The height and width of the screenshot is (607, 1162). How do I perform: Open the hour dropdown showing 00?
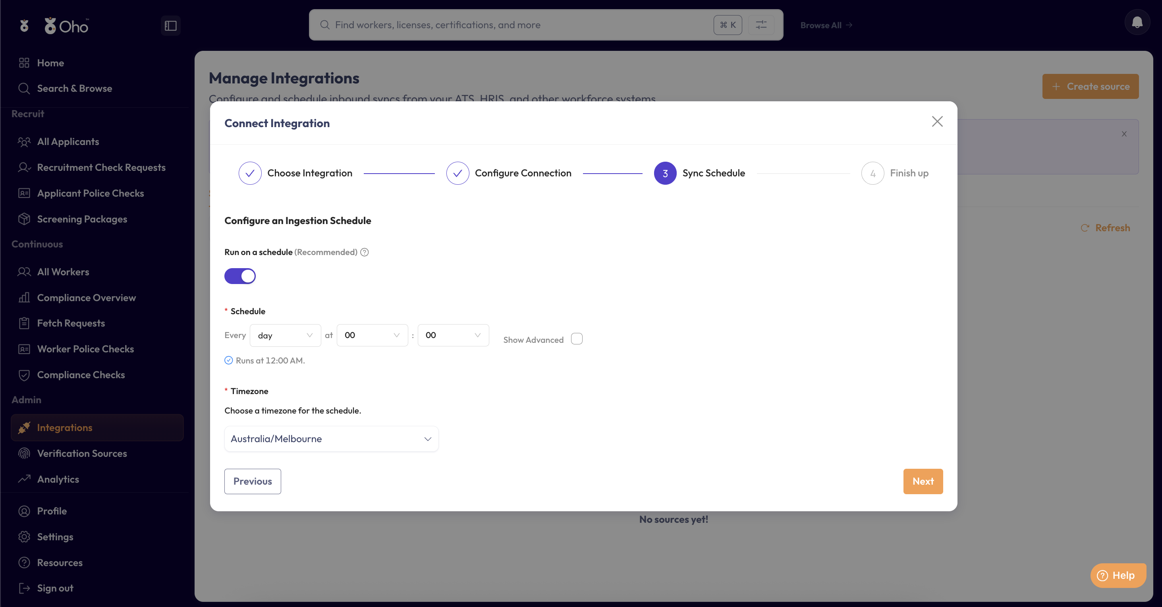tap(372, 335)
